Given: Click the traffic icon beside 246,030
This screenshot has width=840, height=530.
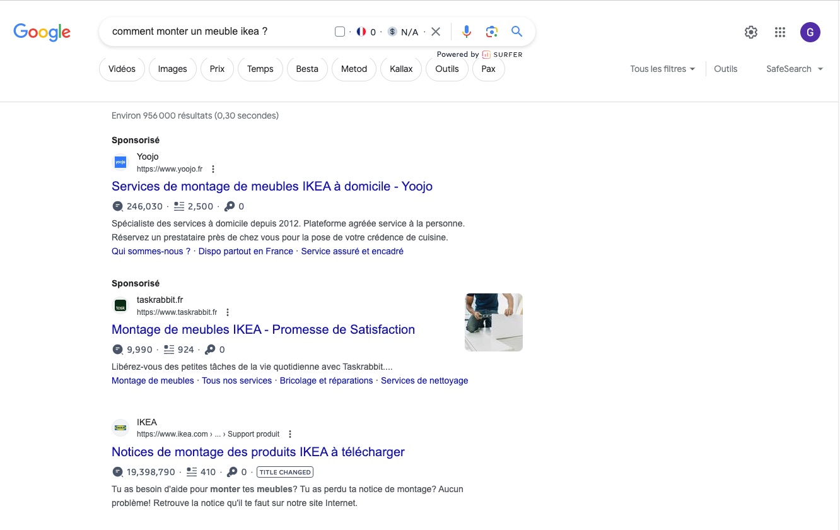Looking at the screenshot, I should tap(117, 206).
